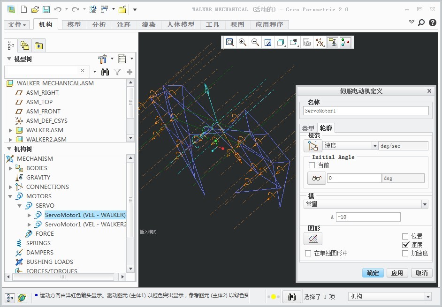Open the model tree settings hammer icon
Image resolution: width=442 pixels, height=307 pixels.
(103, 59)
